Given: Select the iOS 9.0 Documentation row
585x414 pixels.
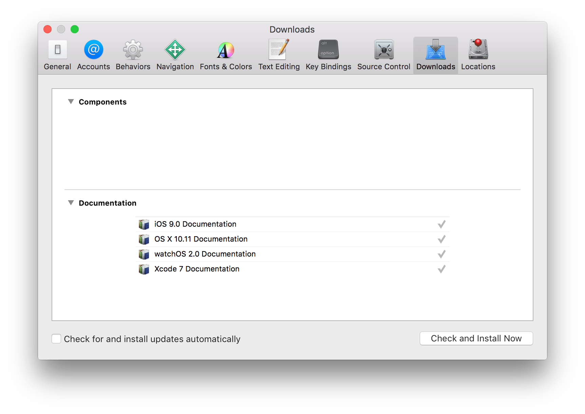Looking at the screenshot, I should coord(292,224).
